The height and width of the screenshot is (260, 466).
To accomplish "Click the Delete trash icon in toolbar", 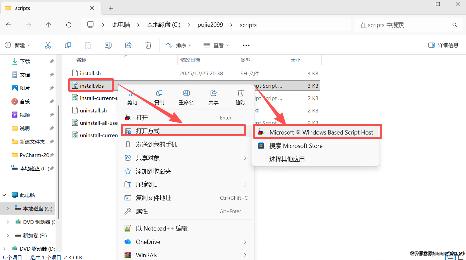I will (148, 45).
